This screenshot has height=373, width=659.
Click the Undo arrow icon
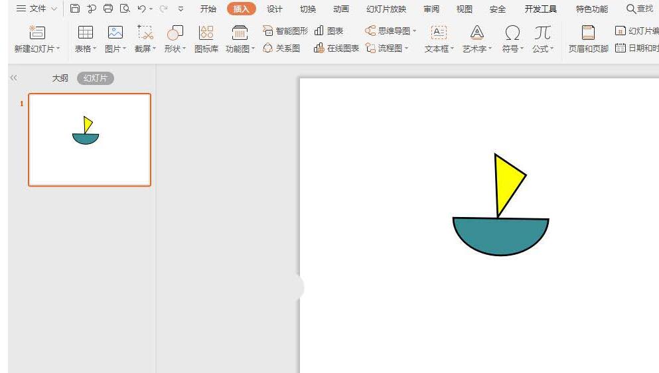click(141, 9)
